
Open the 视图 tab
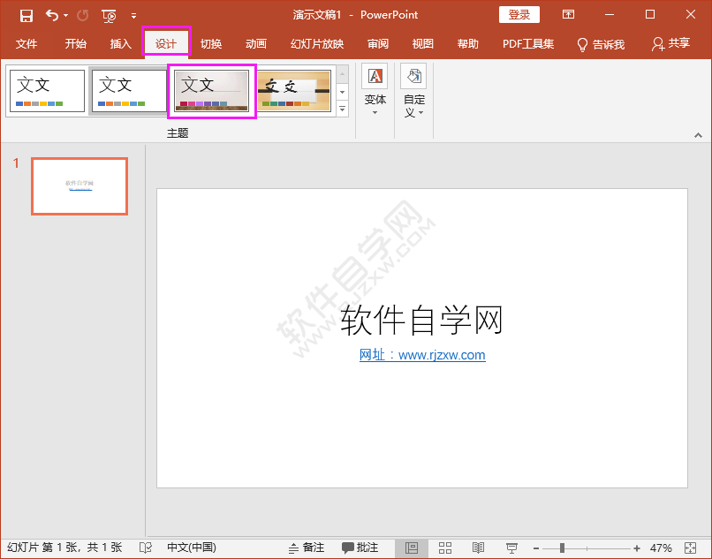pos(423,44)
